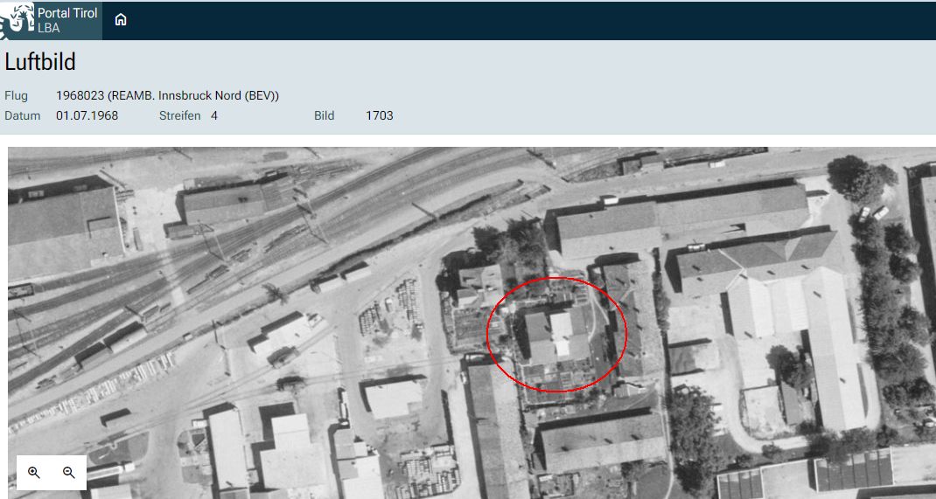Zoom out of the aerial image

pyautogui.click(x=68, y=473)
